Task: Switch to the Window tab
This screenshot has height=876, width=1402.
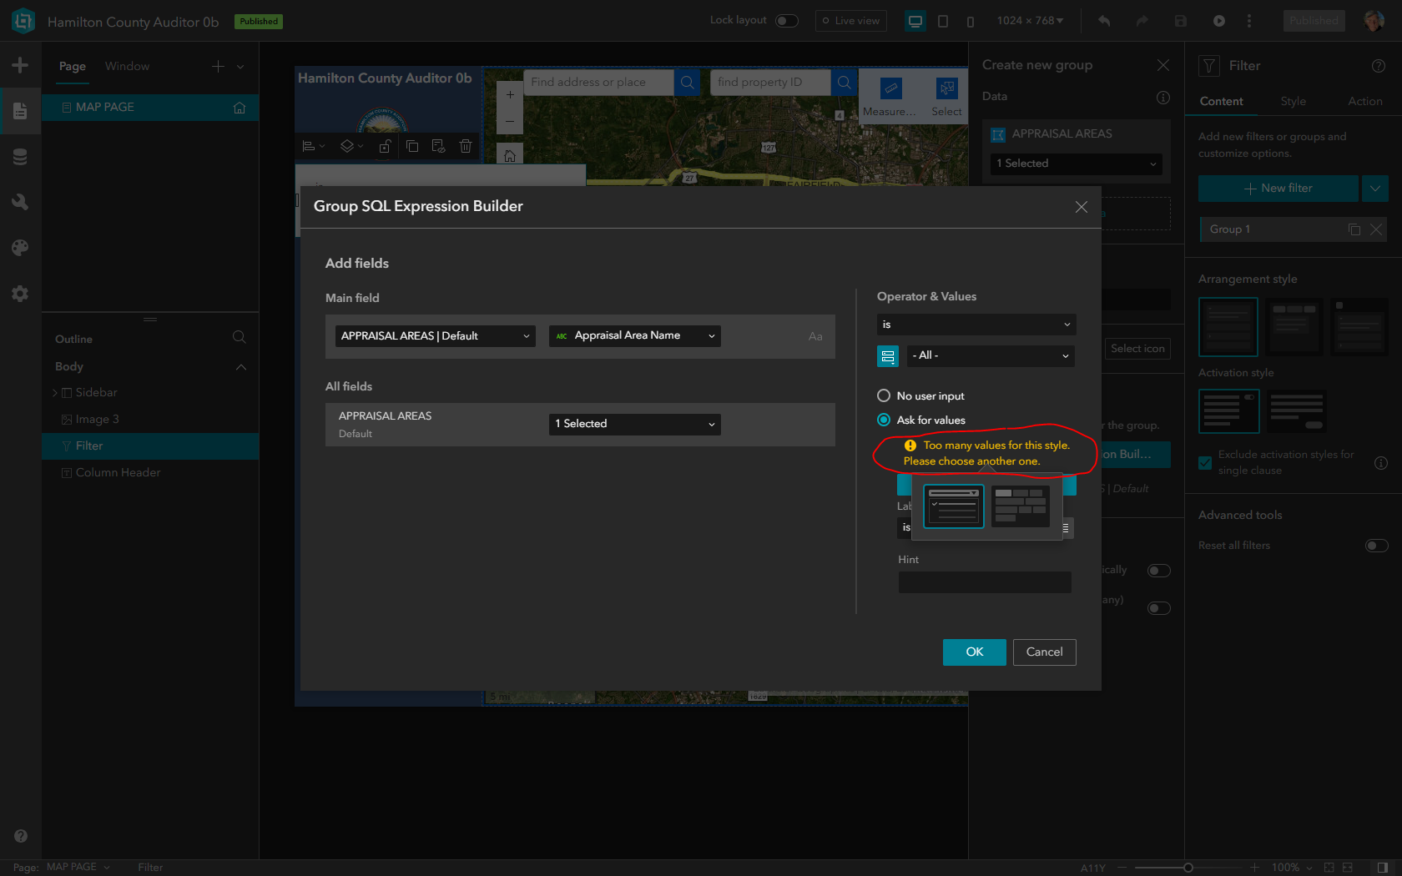Action: [126, 66]
